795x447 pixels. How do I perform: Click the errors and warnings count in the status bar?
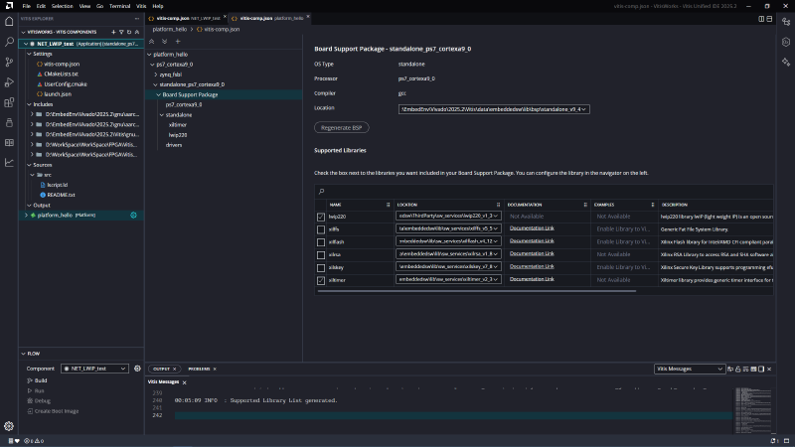34,441
